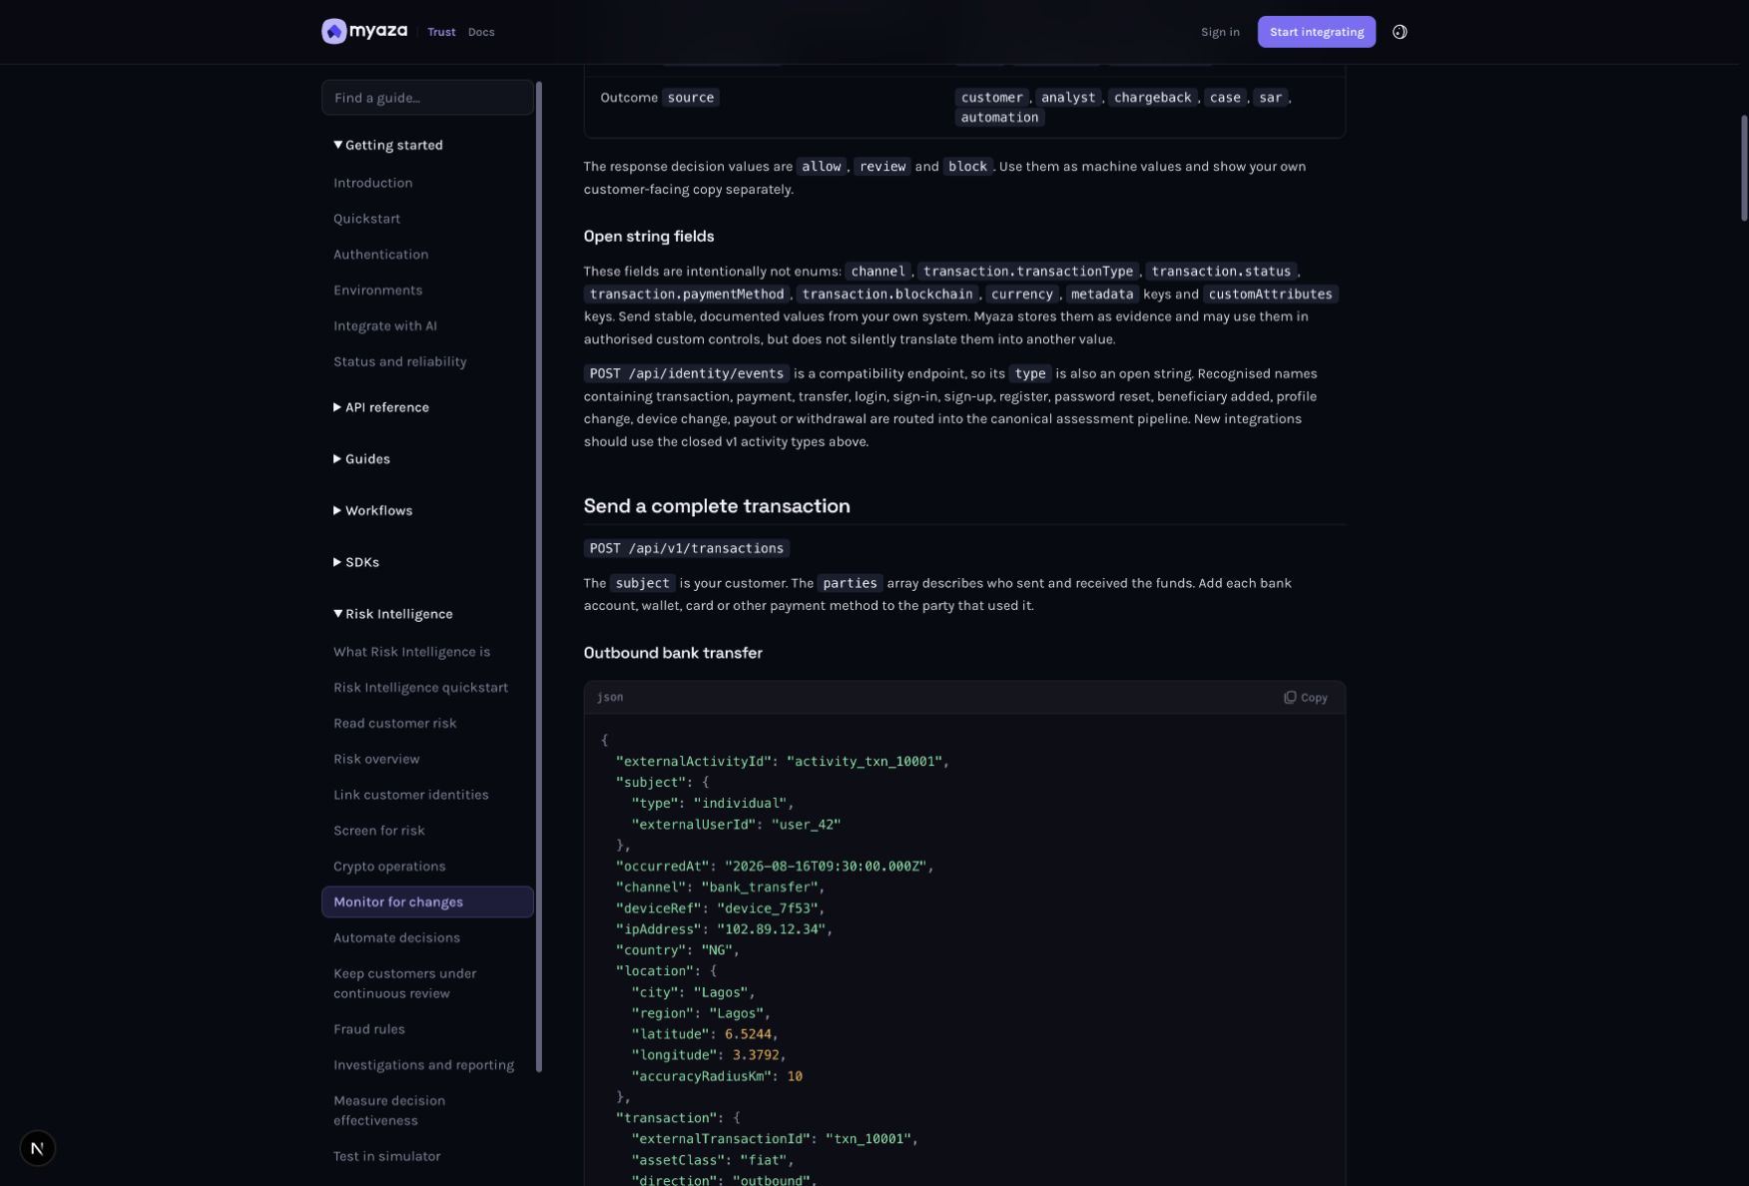Open Automate decisions page

(396, 938)
